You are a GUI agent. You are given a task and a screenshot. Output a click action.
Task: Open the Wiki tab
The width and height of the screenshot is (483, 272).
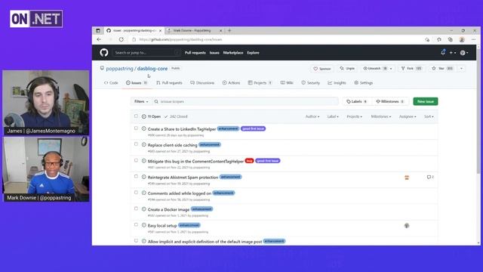tap(287, 82)
